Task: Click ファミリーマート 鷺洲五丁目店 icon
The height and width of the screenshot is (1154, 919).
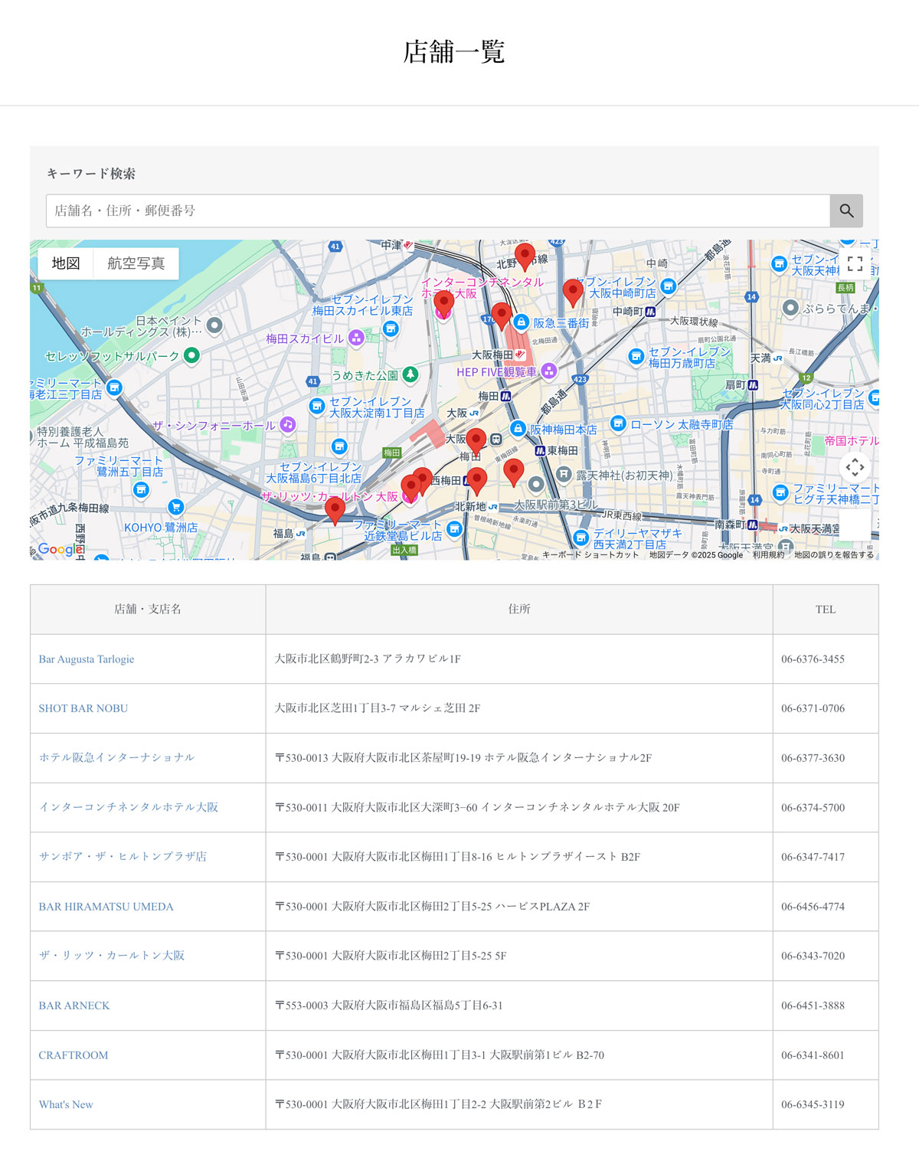Action: click(x=141, y=489)
